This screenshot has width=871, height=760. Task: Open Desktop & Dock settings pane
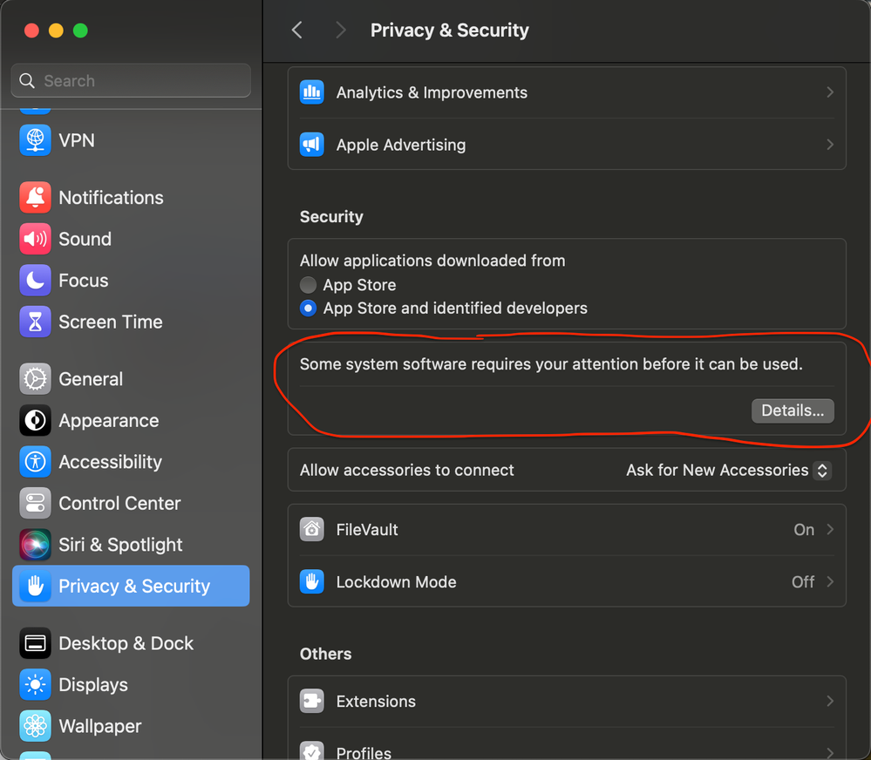tap(126, 643)
